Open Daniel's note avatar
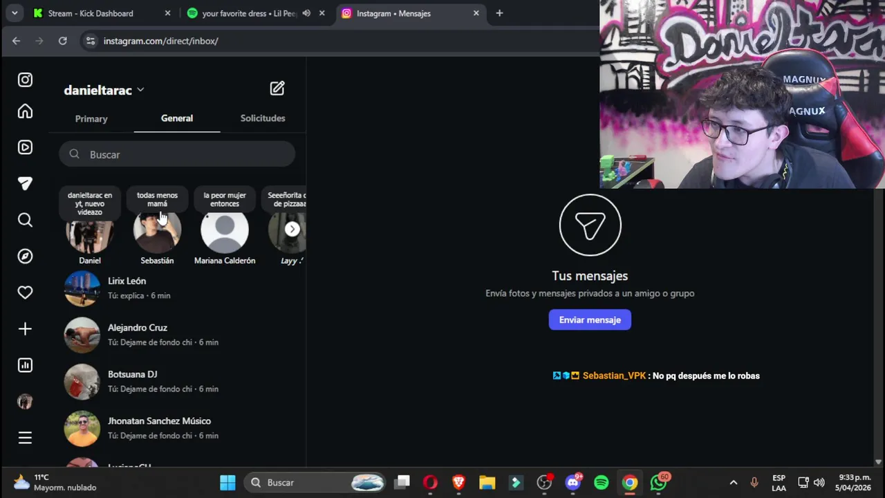 click(90, 230)
